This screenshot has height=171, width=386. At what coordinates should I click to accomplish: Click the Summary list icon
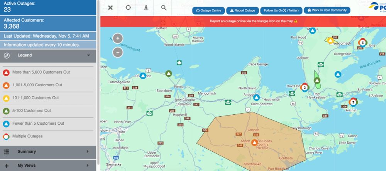click(x=7, y=152)
